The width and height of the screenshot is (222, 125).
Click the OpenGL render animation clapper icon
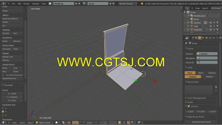click(142, 122)
